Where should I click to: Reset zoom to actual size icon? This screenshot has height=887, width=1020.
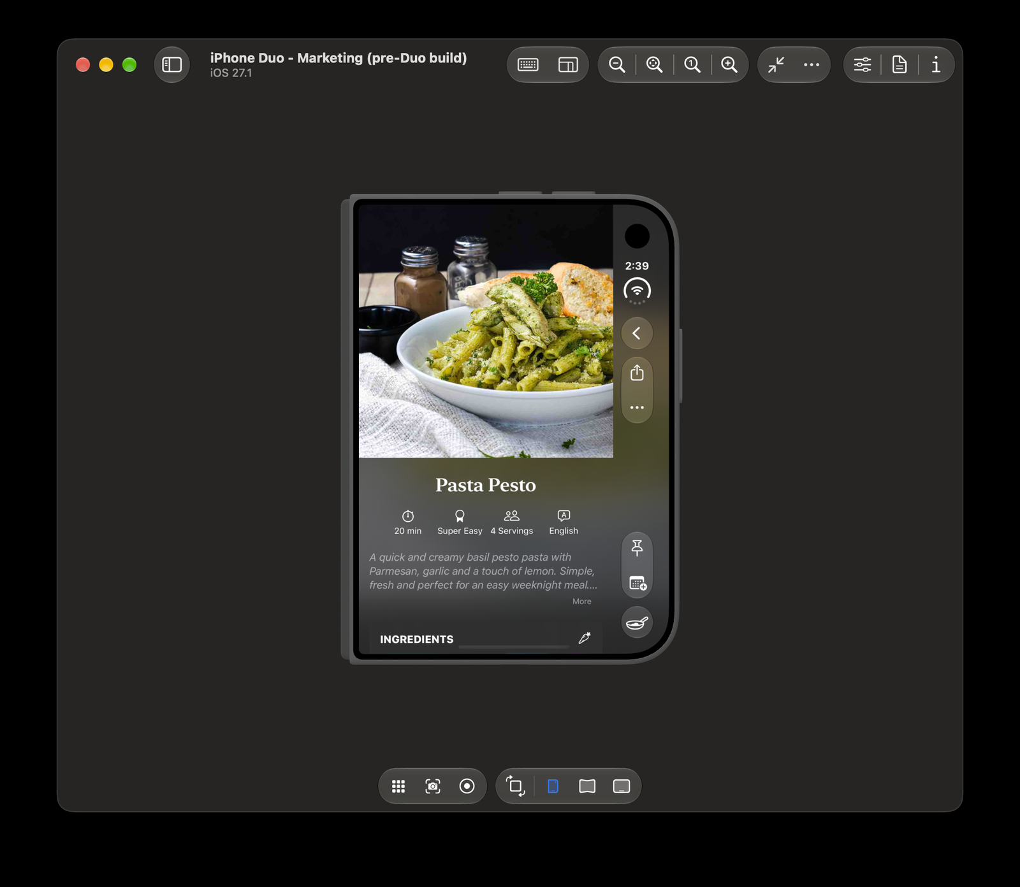(692, 64)
